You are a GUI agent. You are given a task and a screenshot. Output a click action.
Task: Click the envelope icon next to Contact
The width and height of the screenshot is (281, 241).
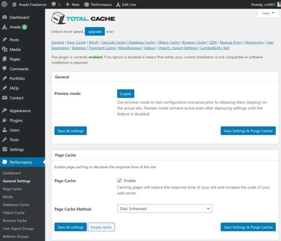point(4,98)
